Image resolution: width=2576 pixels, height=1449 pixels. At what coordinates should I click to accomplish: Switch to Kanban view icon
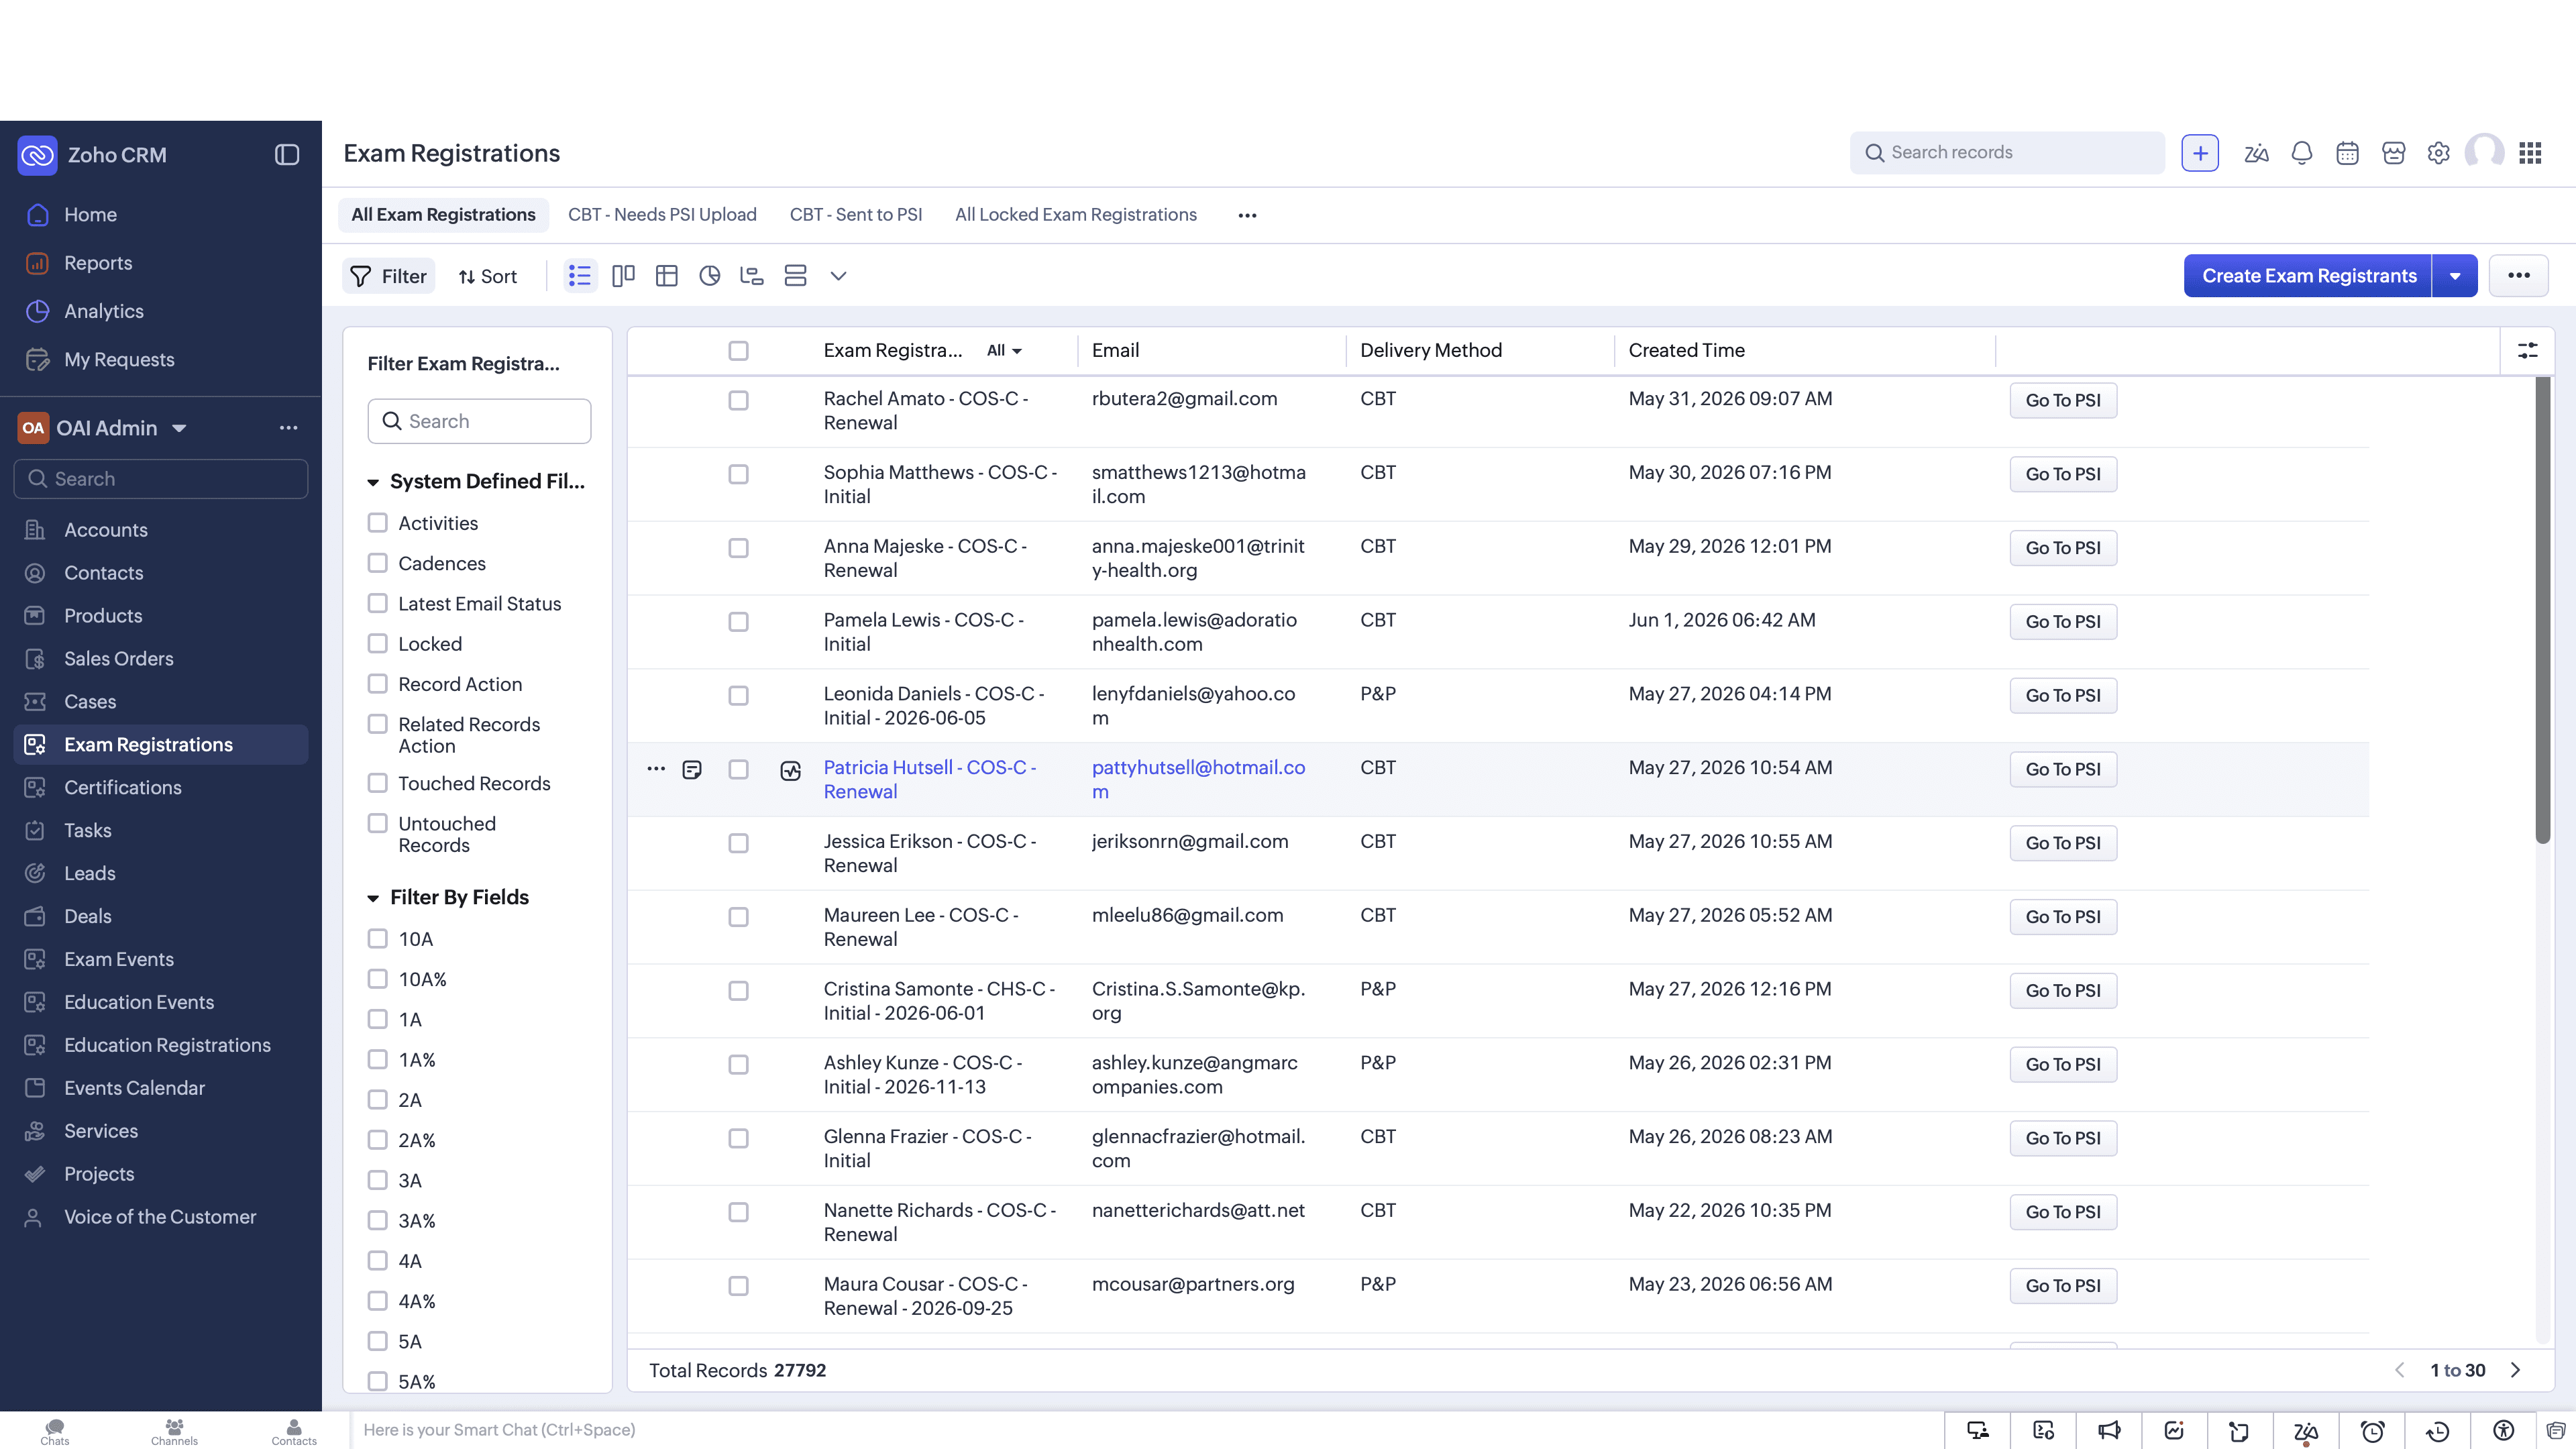(623, 276)
